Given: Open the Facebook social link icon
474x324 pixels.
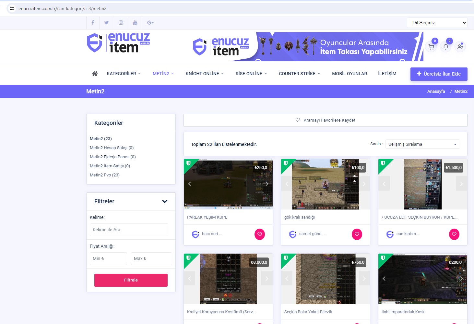Looking at the screenshot, I should point(93,23).
